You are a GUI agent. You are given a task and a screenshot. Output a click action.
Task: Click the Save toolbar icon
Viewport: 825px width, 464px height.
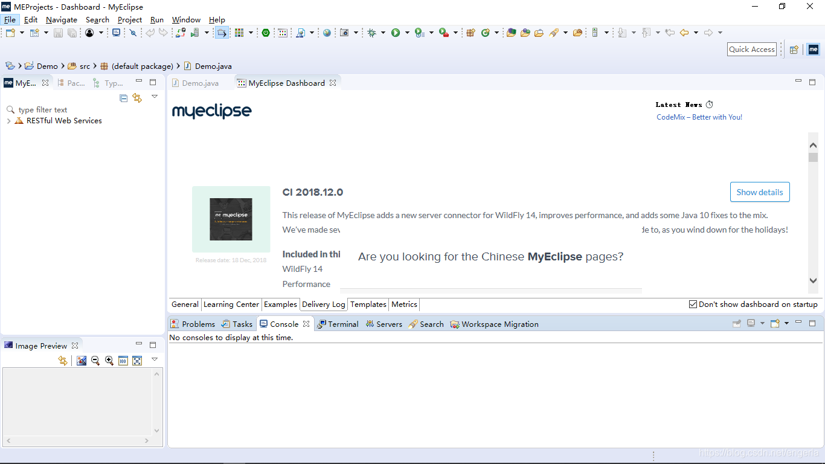point(58,33)
